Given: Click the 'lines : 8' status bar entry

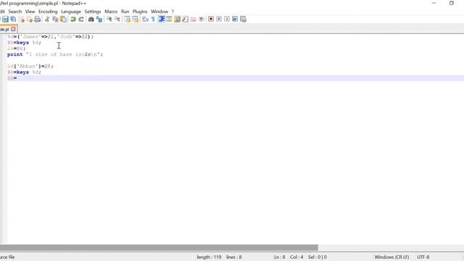Looking at the screenshot, I should [x=233, y=257].
